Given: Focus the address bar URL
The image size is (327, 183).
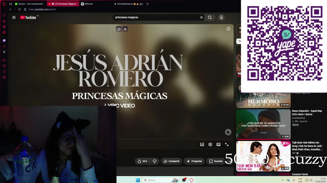Looking at the screenshot, I should (42, 9).
